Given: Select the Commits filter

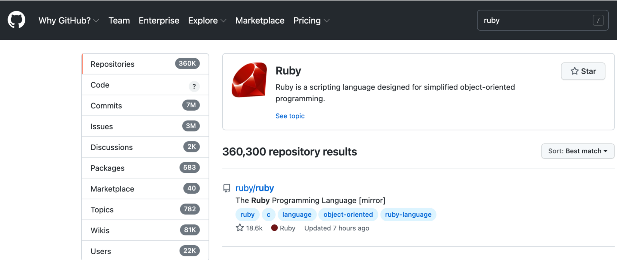Looking at the screenshot, I should (145, 105).
